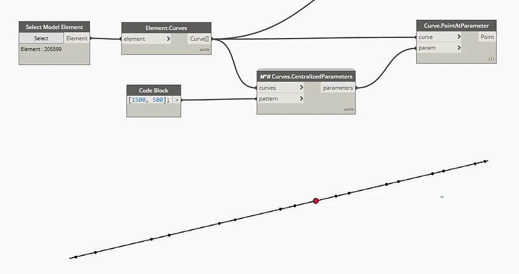Expand the element input port chevron
Viewport: 519px width, 274px height.
[x=168, y=39]
